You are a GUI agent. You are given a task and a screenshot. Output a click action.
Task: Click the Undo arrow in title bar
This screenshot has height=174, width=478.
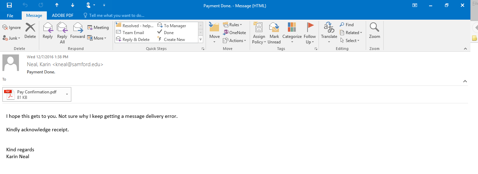pos(25,5)
